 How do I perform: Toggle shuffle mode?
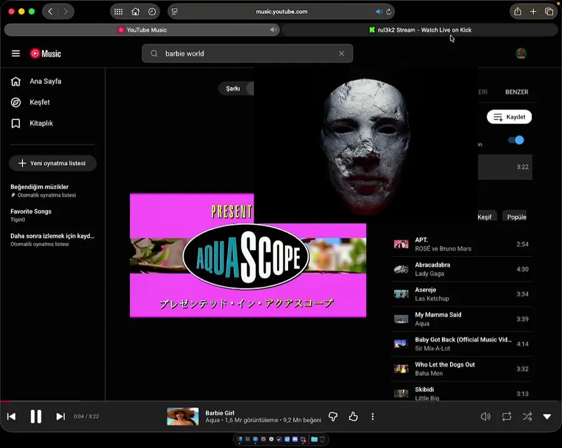coord(527,416)
